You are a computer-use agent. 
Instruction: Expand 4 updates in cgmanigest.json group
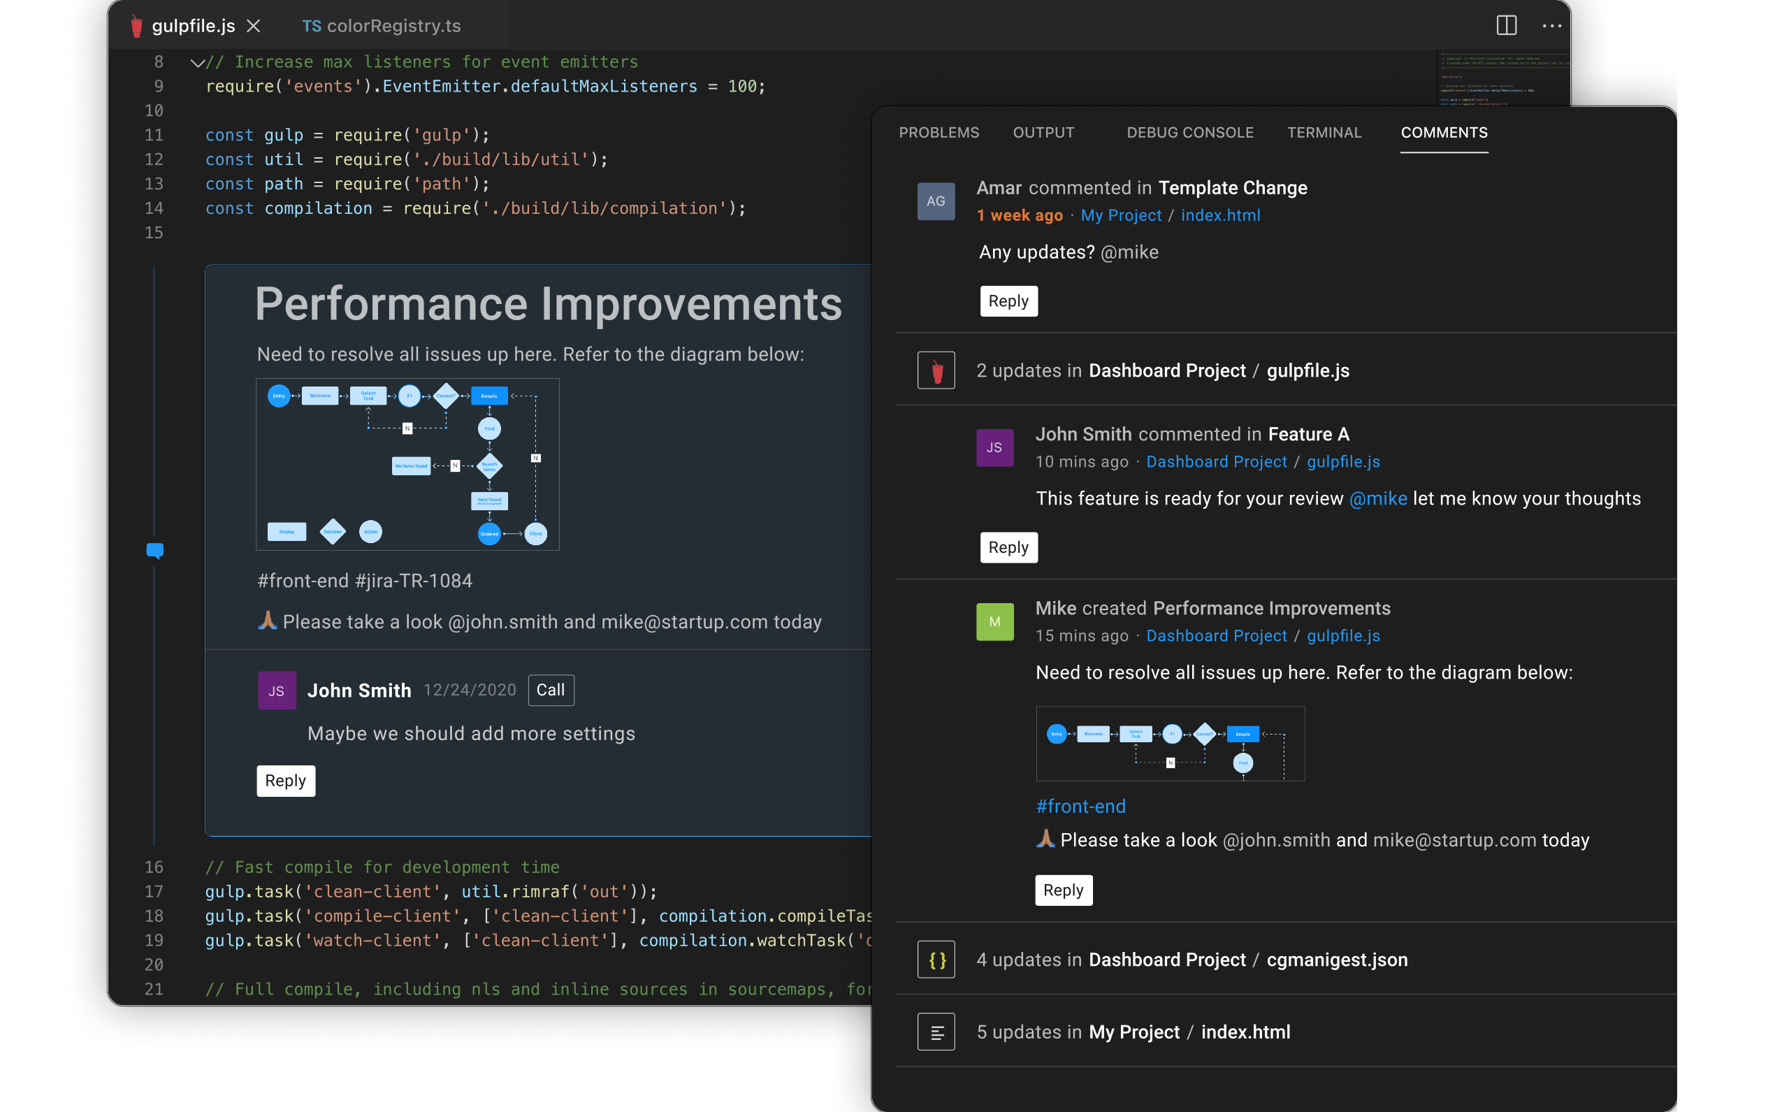(1191, 960)
